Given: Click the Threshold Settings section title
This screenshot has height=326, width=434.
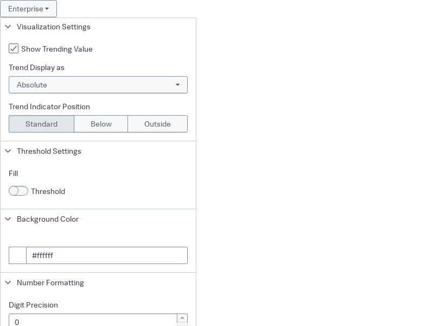Looking at the screenshot, I should [49, 151].
